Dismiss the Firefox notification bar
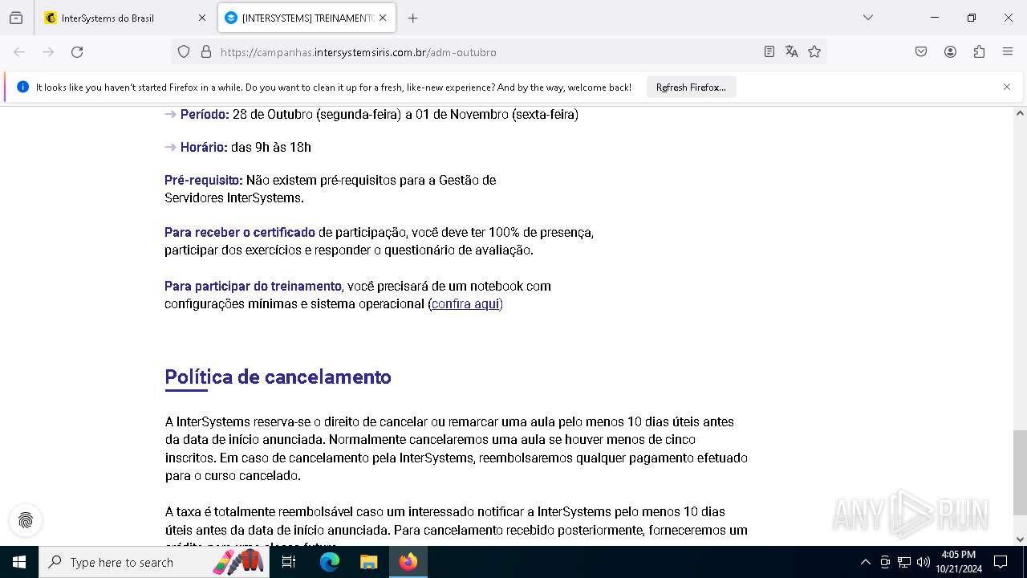Viewport: 1027px width, 578px height. coord(1007,87)
